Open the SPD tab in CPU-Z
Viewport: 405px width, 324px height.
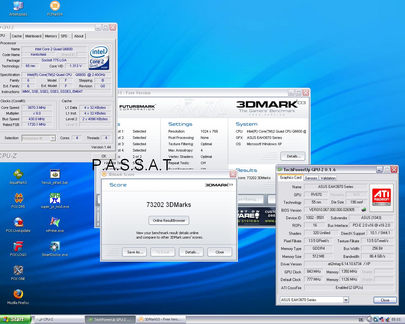pyautogui.click(x=64, y=36)
